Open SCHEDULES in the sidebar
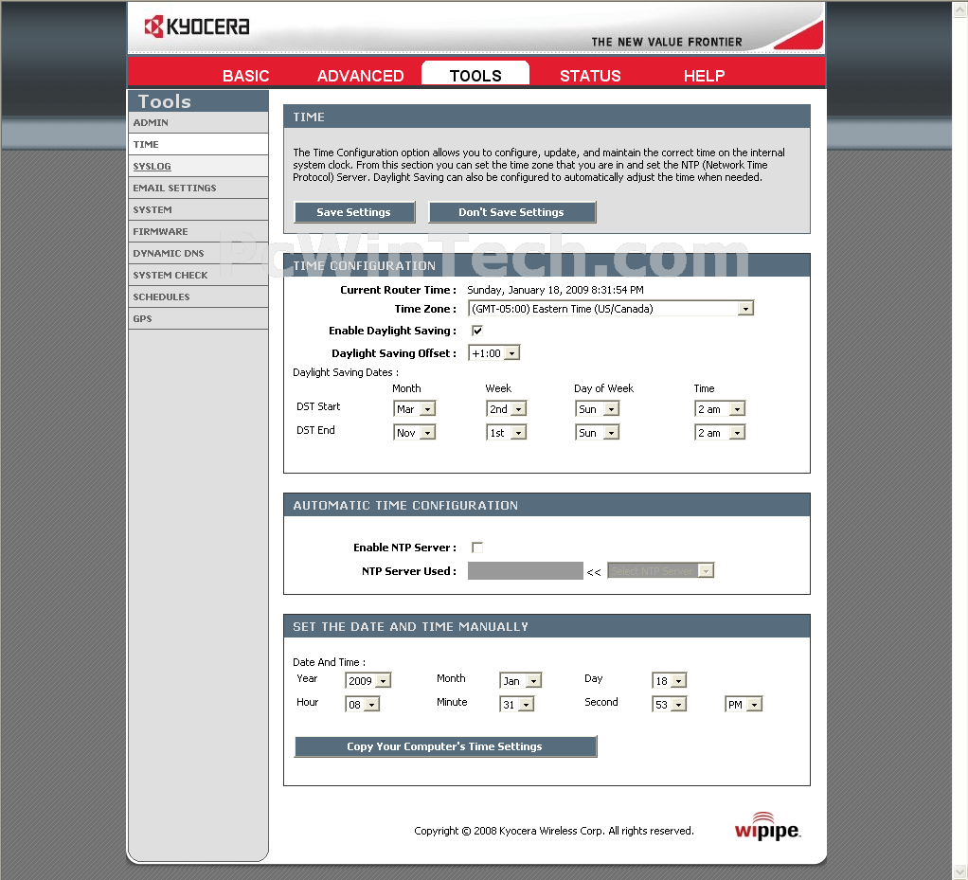This screenshot has height=880, width=968. tap(198, 296)
